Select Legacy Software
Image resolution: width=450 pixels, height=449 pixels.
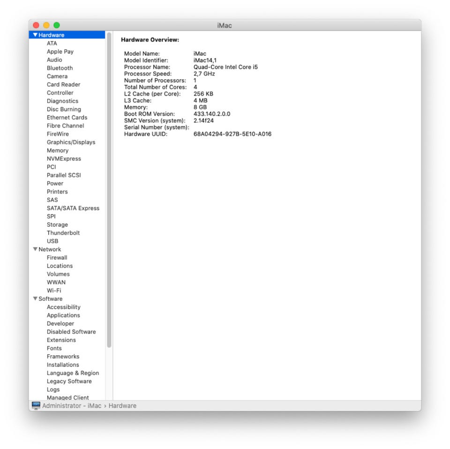(69, 382)
